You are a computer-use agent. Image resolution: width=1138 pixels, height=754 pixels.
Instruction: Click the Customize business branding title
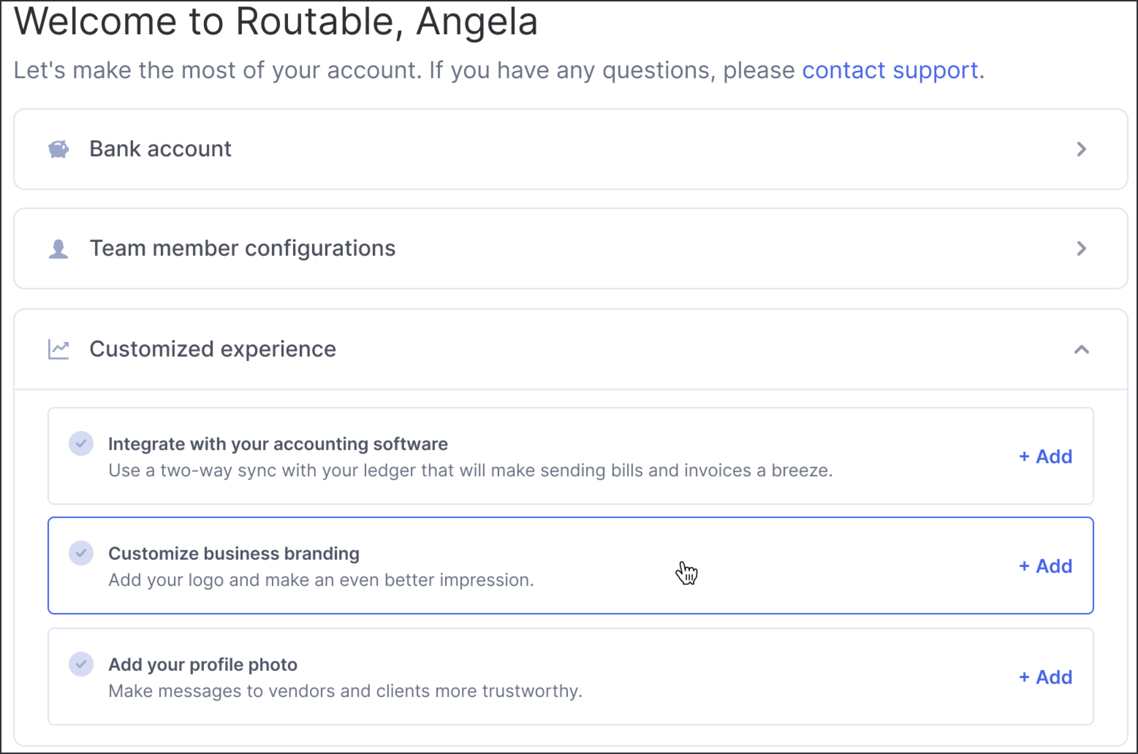(x=234, y=553)
